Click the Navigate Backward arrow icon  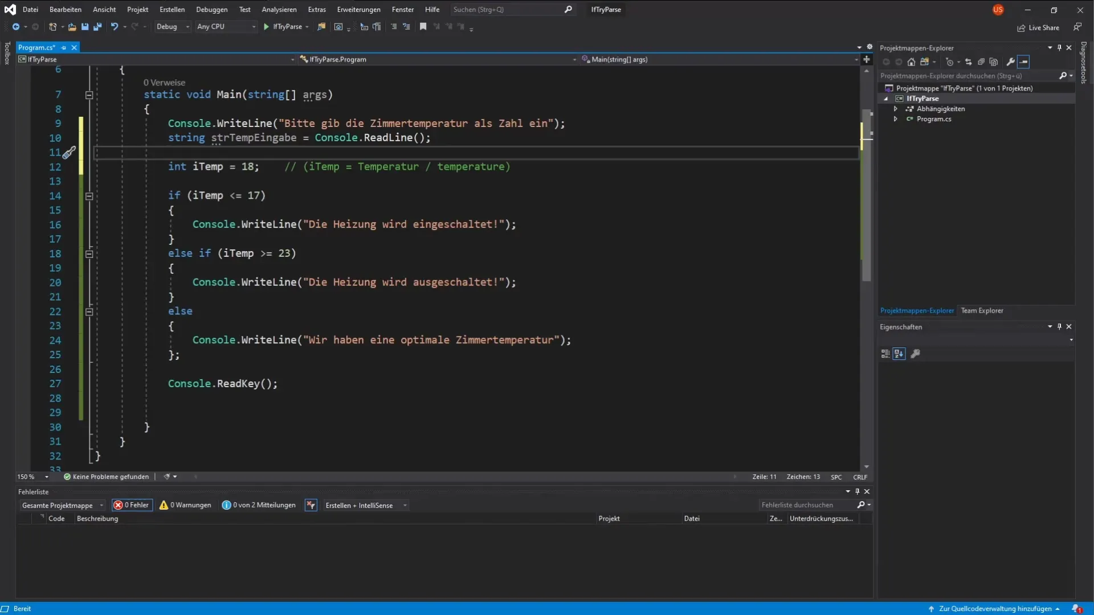pyautogui.click(x=16, y=27)
